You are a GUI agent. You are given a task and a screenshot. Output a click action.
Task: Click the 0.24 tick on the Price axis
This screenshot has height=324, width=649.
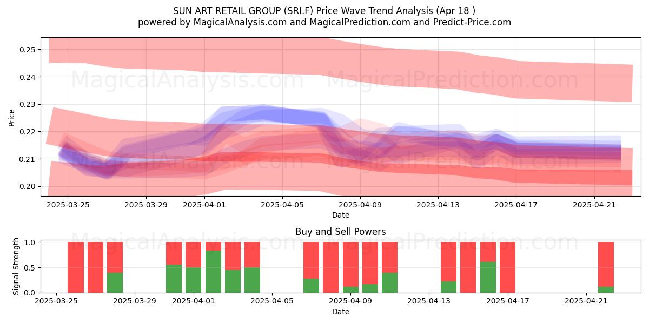coord(28,77)
